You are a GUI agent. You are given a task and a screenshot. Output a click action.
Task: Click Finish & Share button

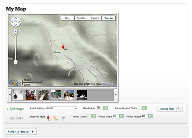pyautogui.click(x=21, y=132)
